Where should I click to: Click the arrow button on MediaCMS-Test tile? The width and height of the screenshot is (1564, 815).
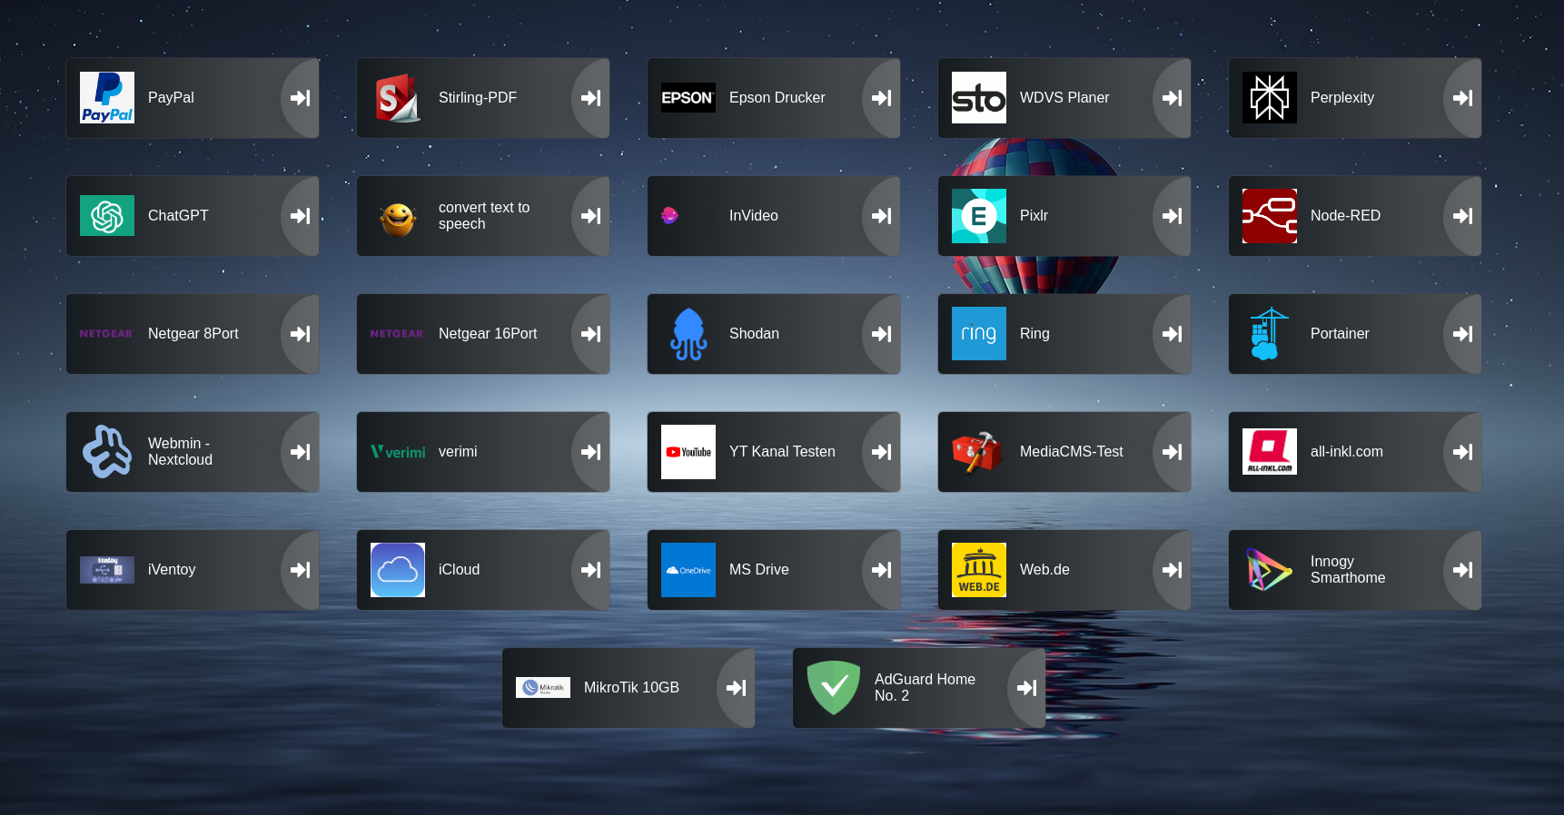1172,452
